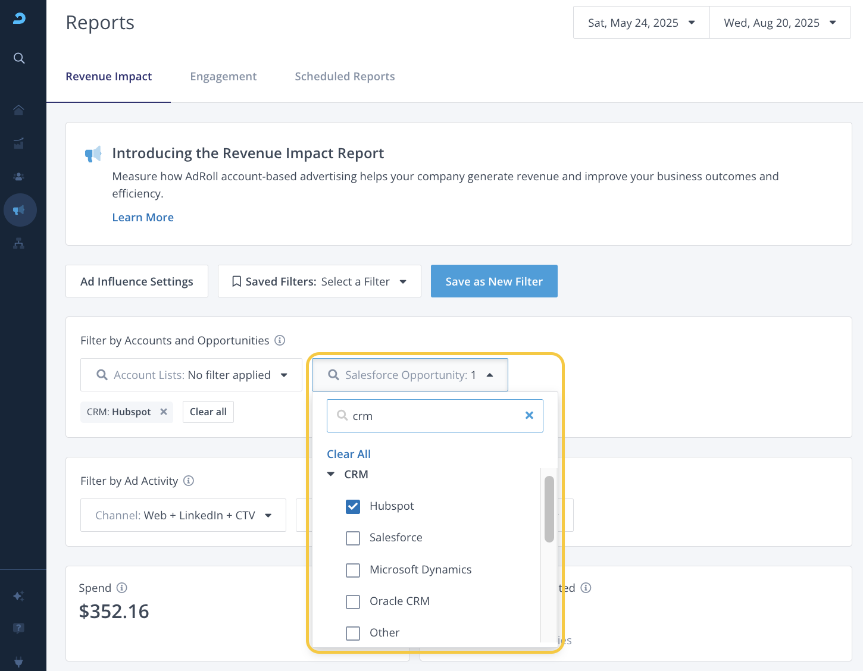Click the dropdown list scrollbar thumb
Image resolution: width=863 pixels, height=671 pixels.
click(549, 509)
